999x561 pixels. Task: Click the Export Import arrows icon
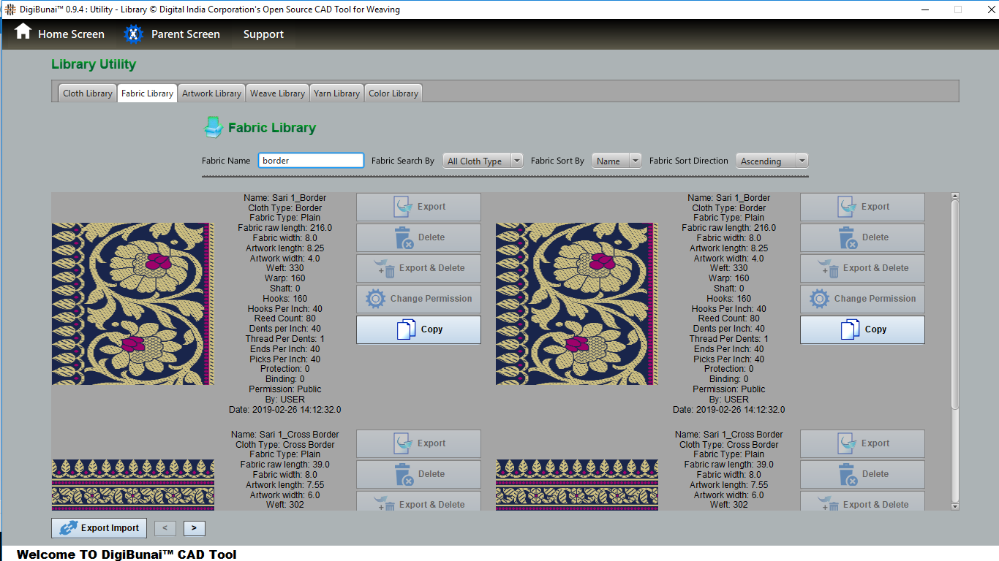coord(69,528)
